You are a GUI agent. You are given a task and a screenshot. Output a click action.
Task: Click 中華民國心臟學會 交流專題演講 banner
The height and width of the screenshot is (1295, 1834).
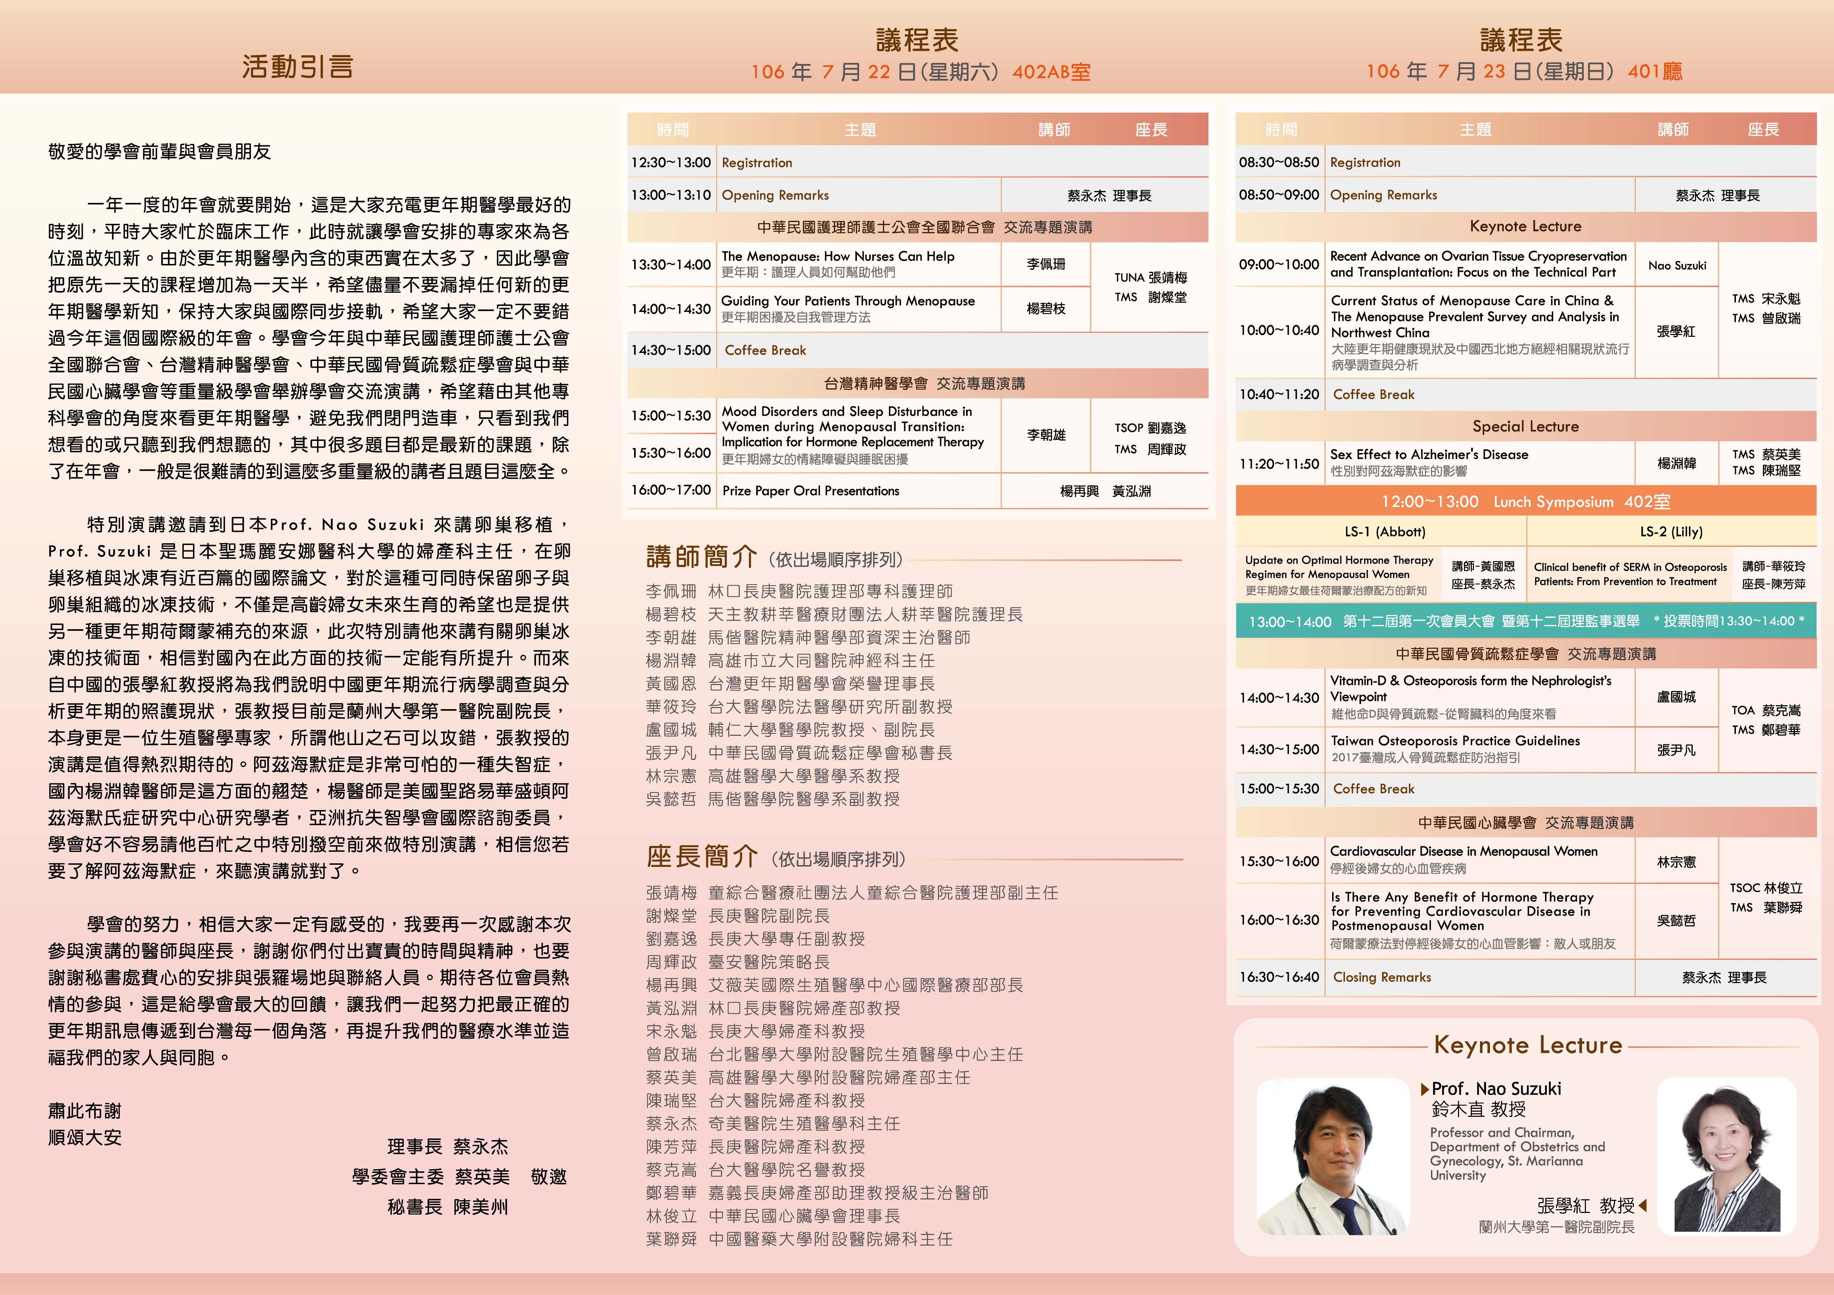(x=1526, y=823)
